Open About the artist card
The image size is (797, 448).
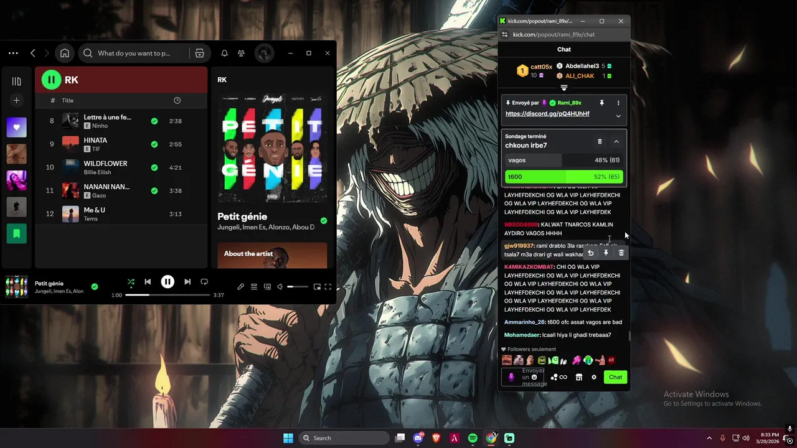272,255
